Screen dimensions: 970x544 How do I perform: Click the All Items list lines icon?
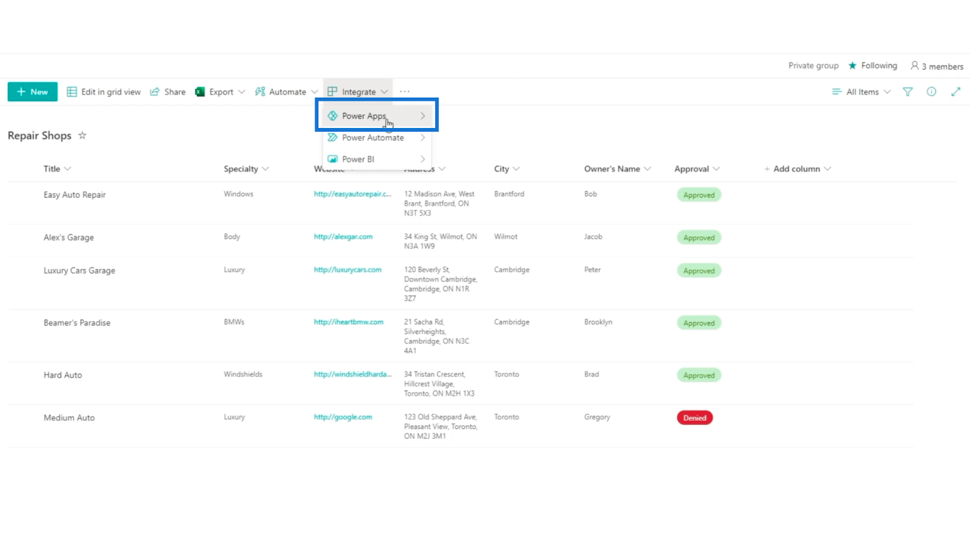837,92
